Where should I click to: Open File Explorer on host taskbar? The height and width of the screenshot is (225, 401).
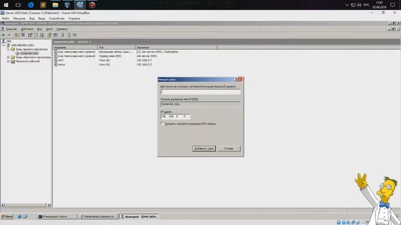click(55, 5)
